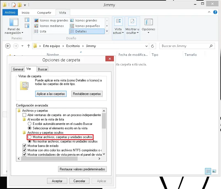This screenshot has width=221, height=189.
Task: Switch to Inicio ribbon tab
Action: point(26,13)
